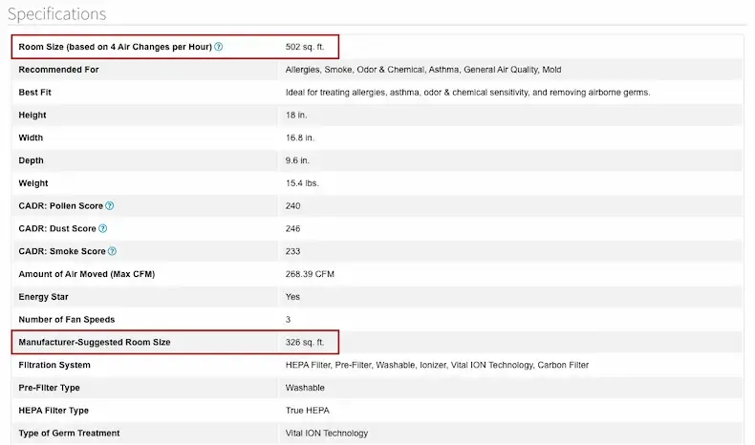Click the Best Fit description text
Viewport: 755px width, 445px height.
[467, 93]
